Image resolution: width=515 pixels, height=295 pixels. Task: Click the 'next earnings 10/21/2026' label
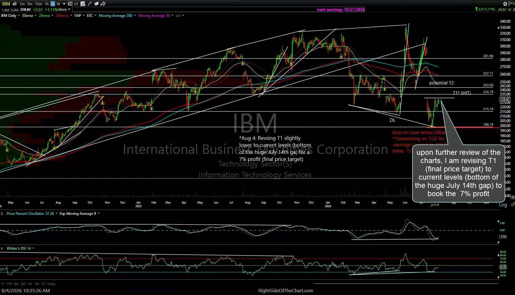coord(341,9)
